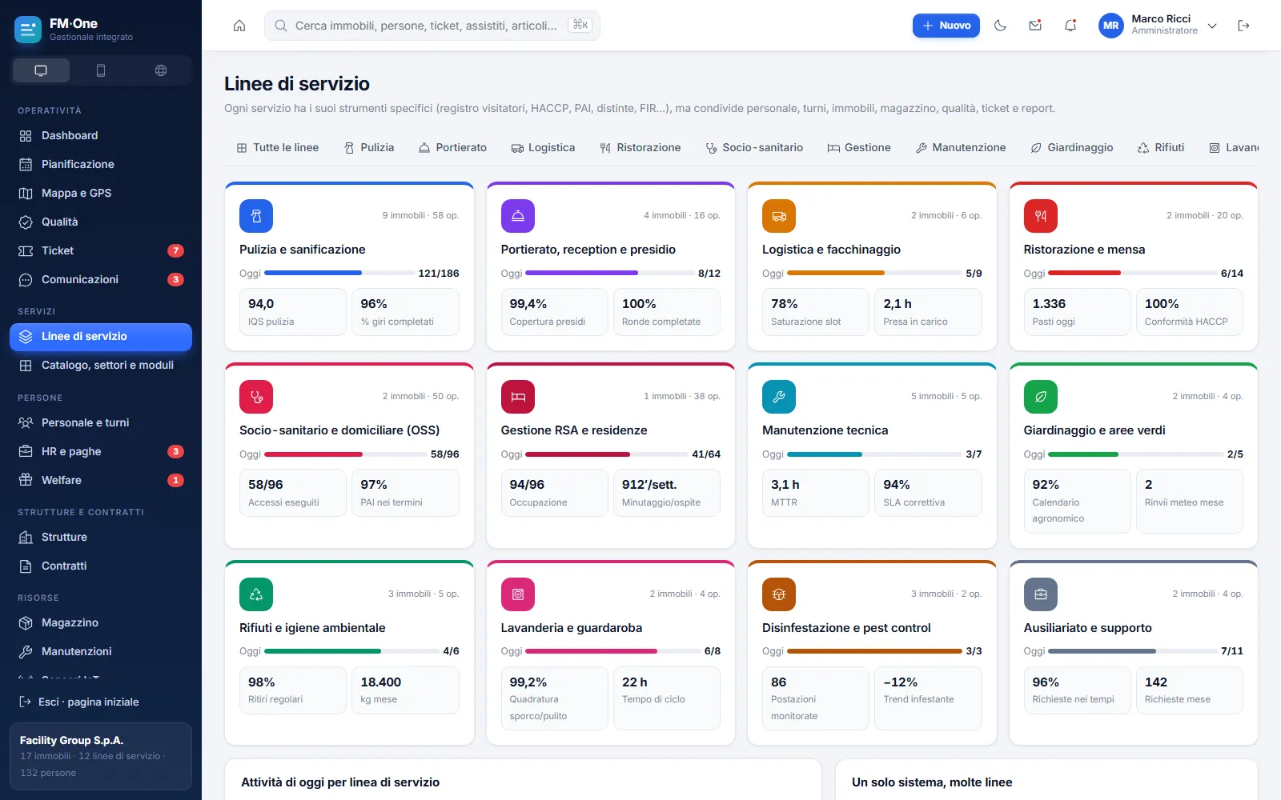
Task: Click Lavanderia washing machine icon
Action: (518, 594)
